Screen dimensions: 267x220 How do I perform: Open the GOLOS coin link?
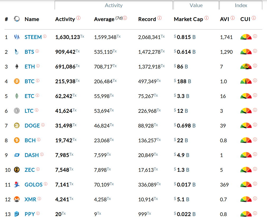click(x=34, y=185)
